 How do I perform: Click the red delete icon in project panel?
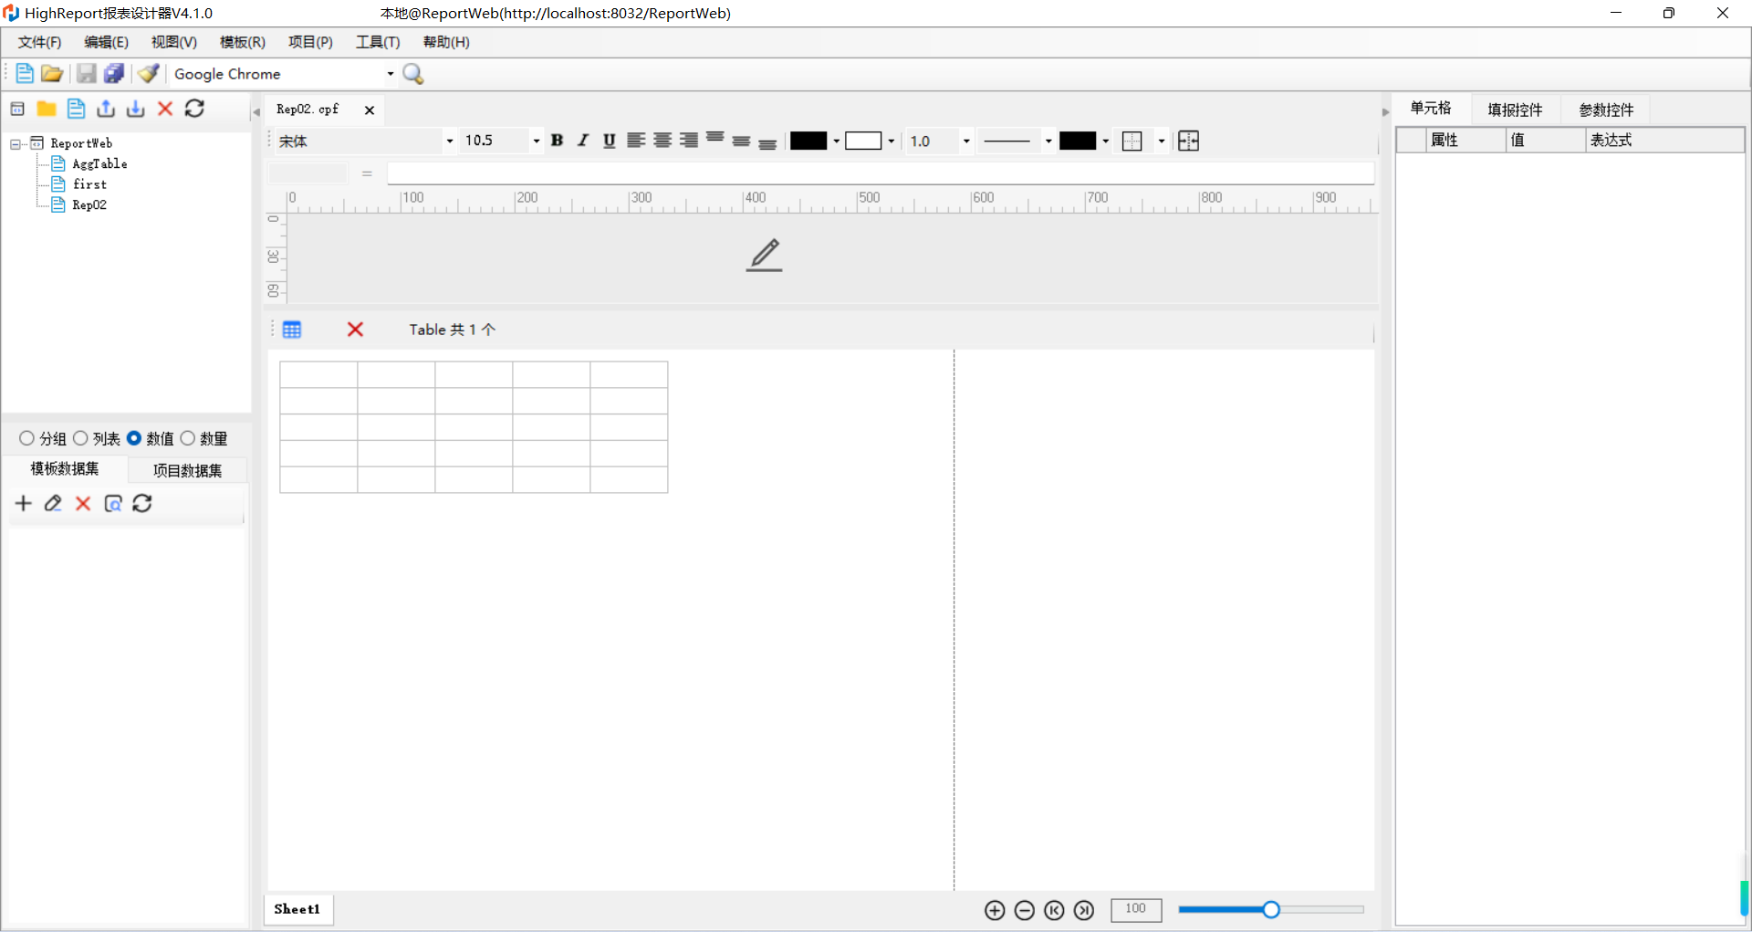(165, 109)
